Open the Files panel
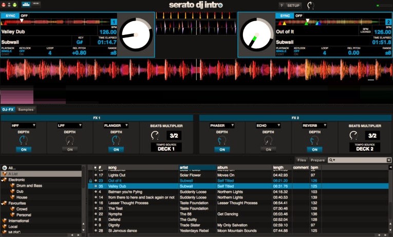This screenshot has width=393, height=237. tap(302, 160)
